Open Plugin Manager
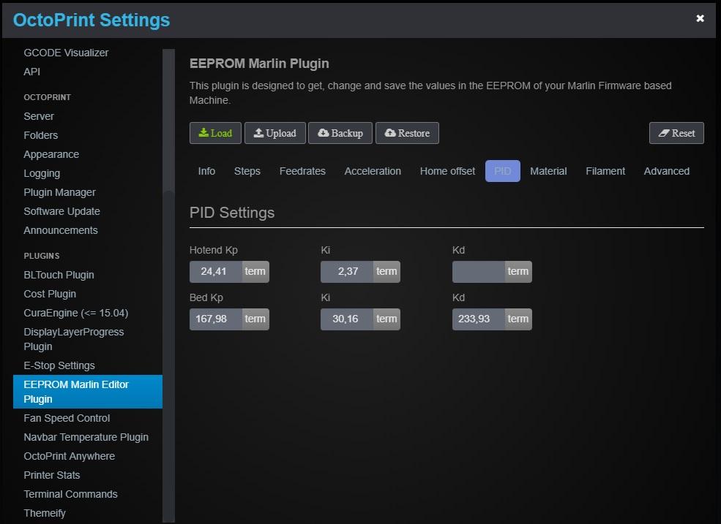Image resolution: width=721 pixels, height=524 pixels. click(x=59, y=192)
